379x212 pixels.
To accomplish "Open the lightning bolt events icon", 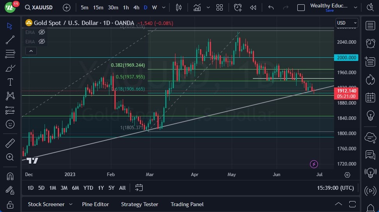I will click(314, 164).
